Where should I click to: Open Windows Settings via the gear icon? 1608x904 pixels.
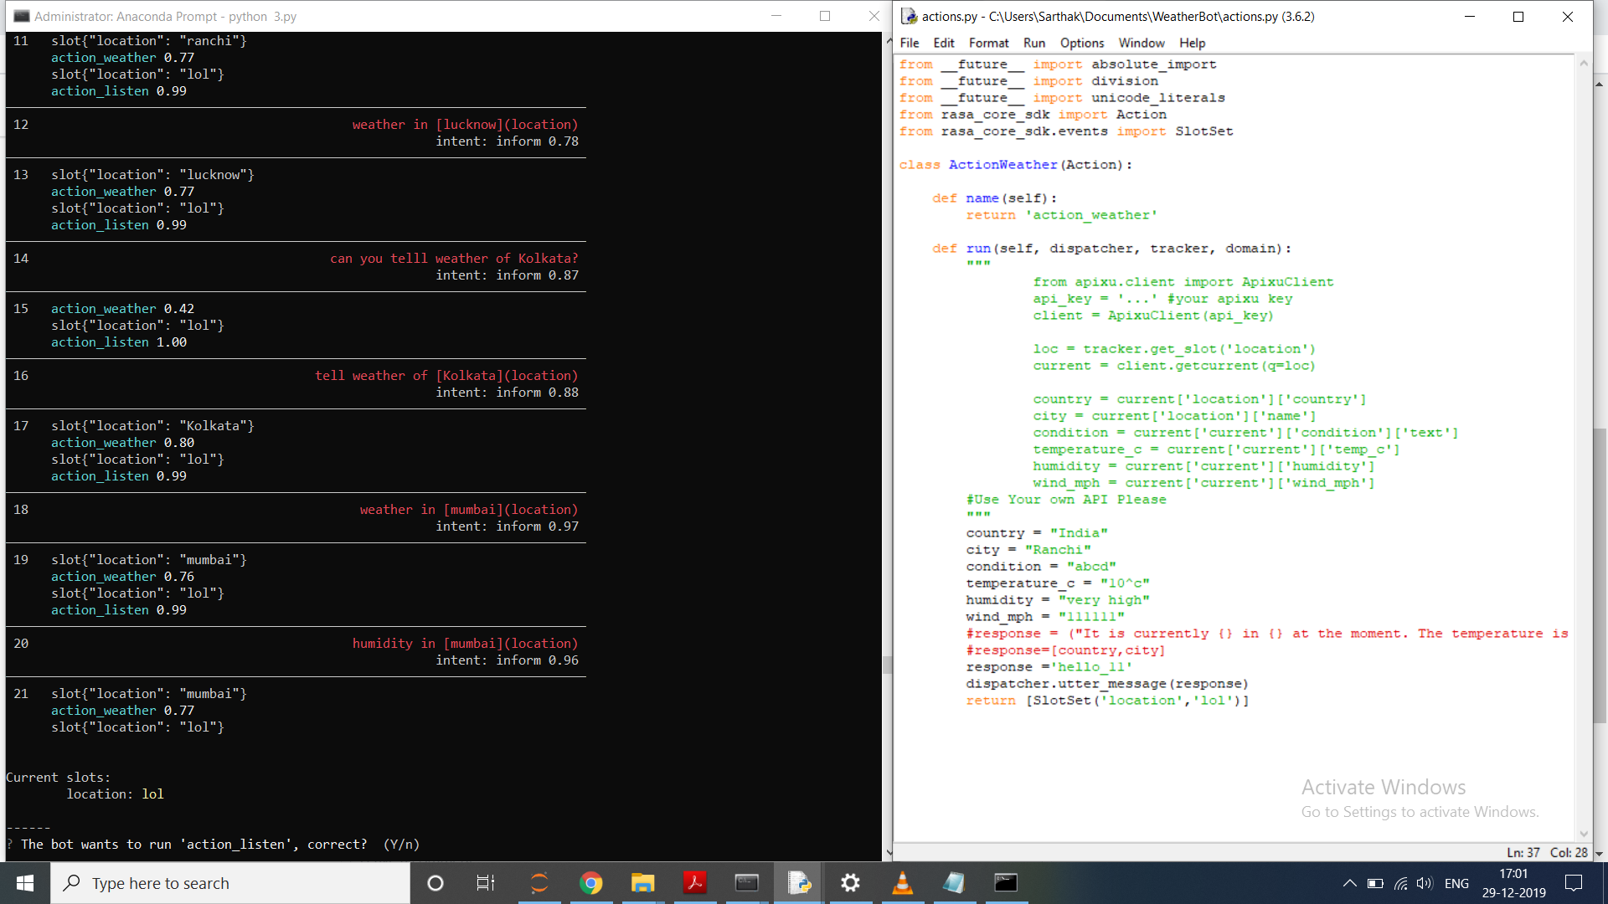point(850,883)
